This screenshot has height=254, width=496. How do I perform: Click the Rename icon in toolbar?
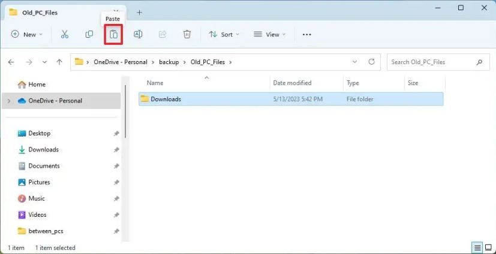pyautogui.click(x=138, y=34)
